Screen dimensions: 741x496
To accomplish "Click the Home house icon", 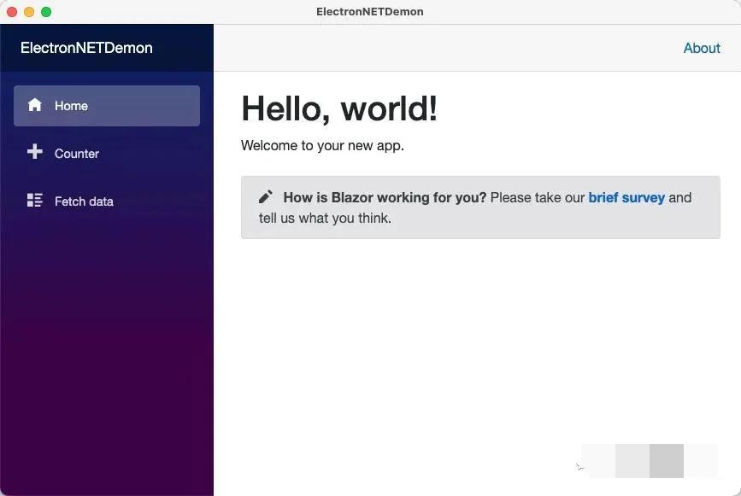I will [34, 105].
